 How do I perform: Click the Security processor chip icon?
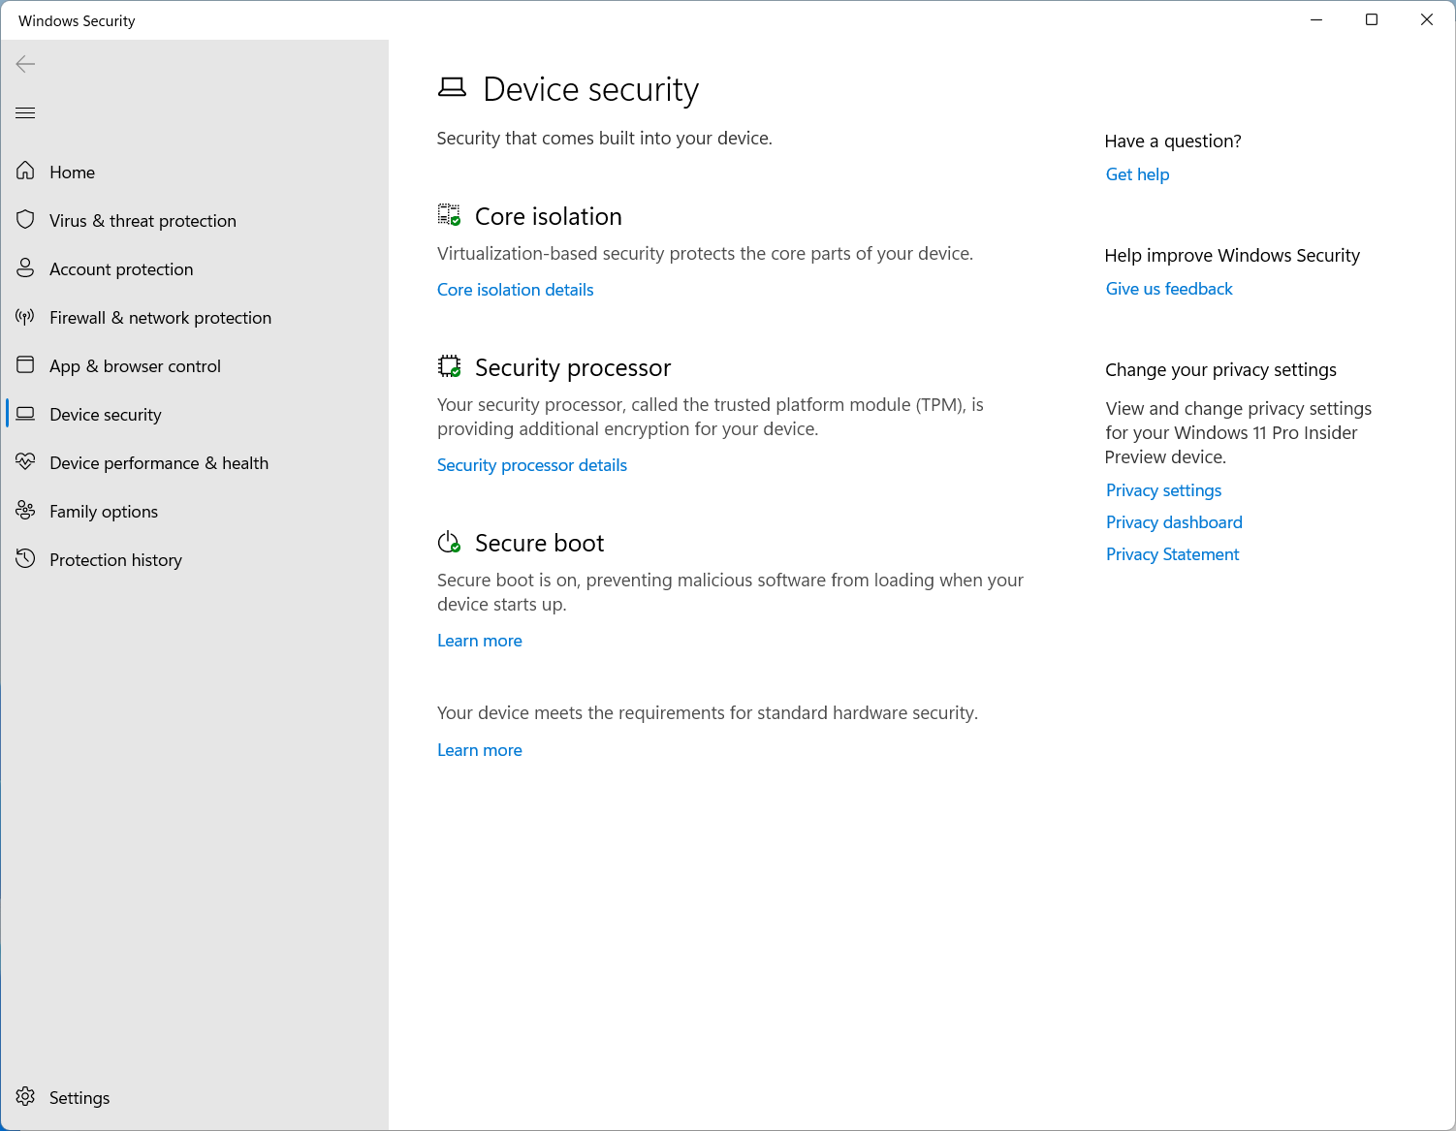(x=450, y=366)
